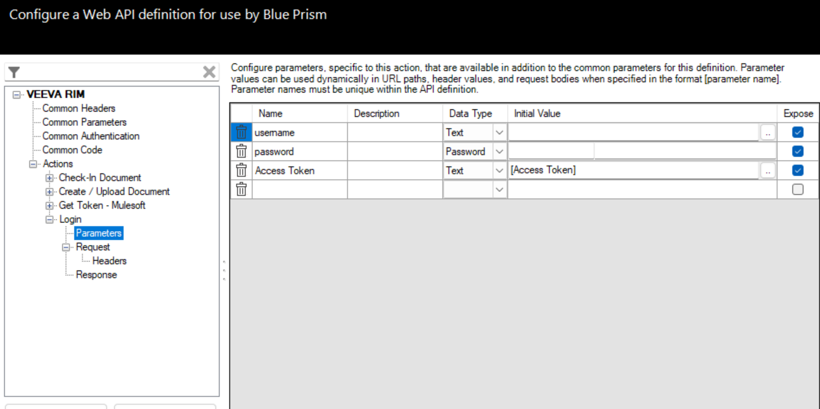Select Parameters under Login
Screen dimensions: 820x409
(x=99, y=233)
